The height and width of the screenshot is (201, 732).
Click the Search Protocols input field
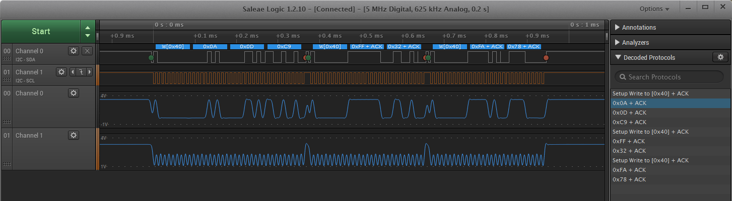(x=670, y=77)
